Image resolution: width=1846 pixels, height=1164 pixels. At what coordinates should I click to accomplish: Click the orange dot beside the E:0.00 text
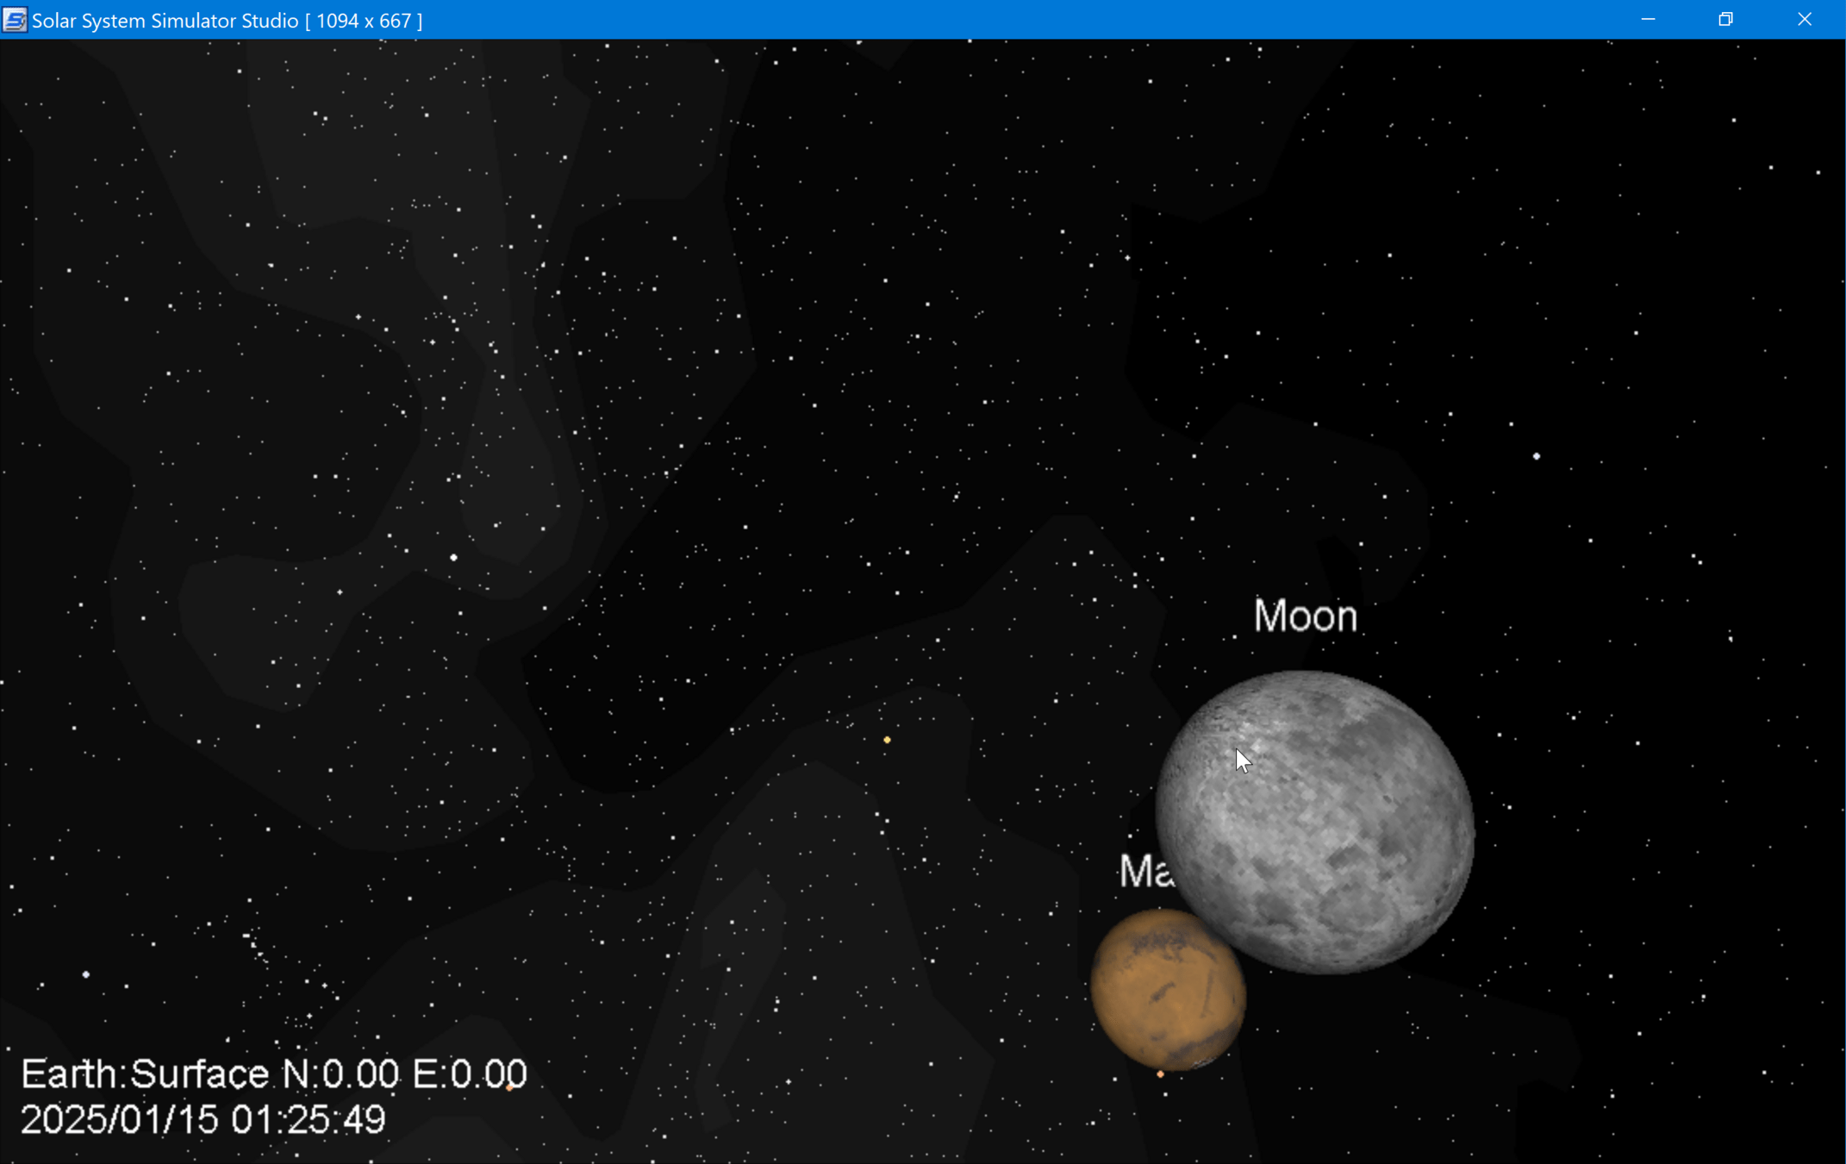click(x=510, y=1088)
